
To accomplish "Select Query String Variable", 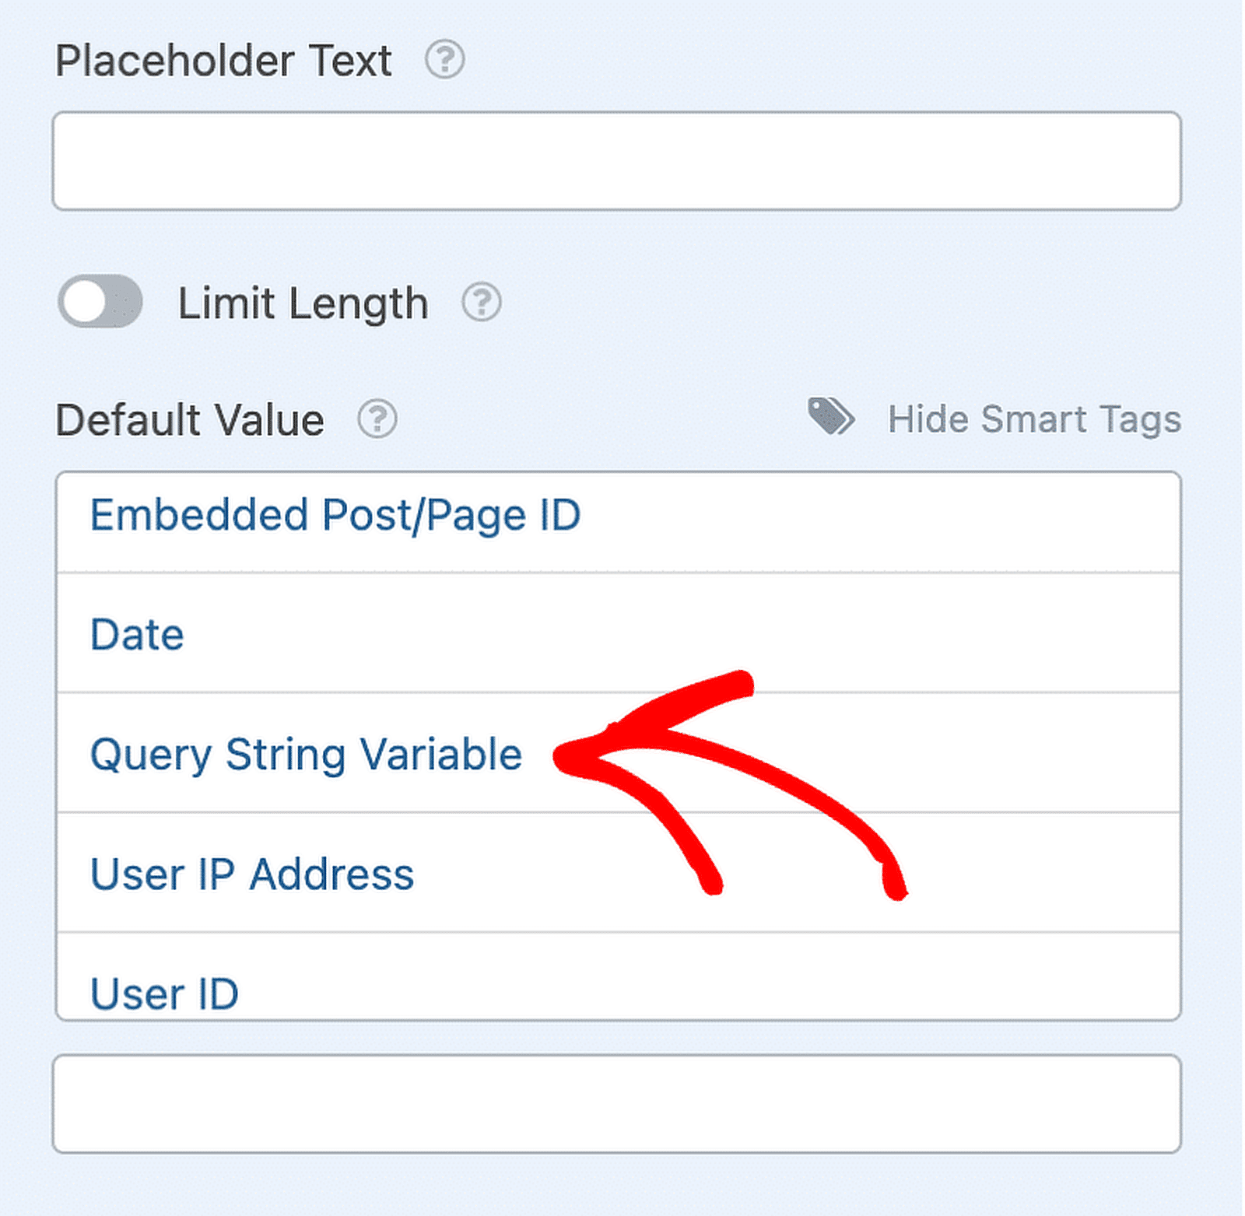I will (306, 754).
